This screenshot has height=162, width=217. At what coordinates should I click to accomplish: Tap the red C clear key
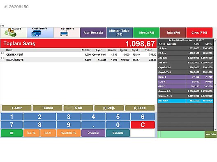tap(143, 125)
